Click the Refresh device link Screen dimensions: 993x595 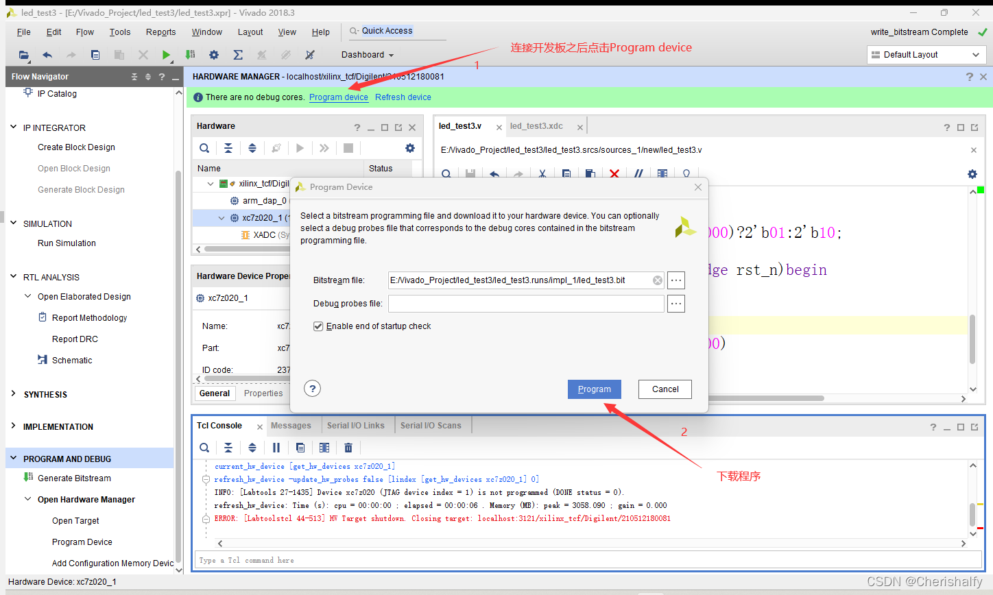coord(403,97)
